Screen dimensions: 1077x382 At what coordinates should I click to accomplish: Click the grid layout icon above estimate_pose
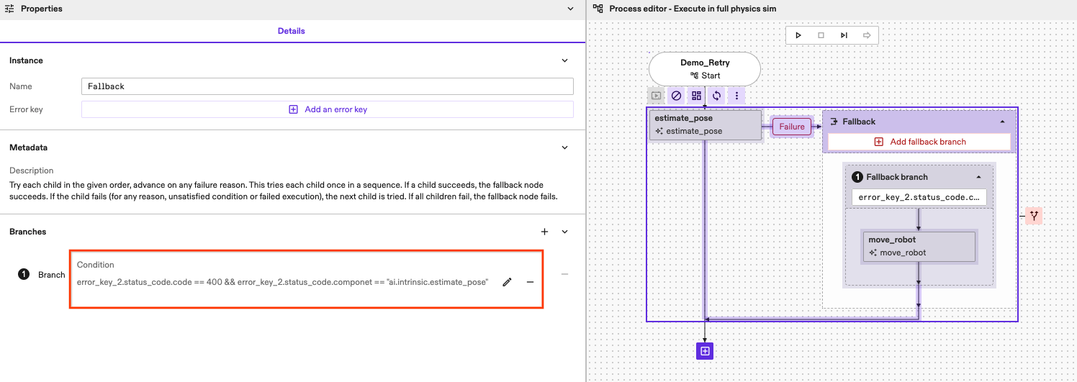tap(696, 96)
